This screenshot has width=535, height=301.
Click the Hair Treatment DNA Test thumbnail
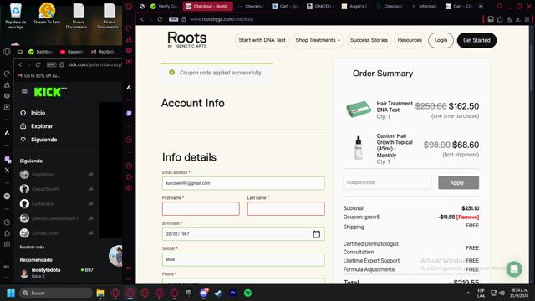(359, 110)
